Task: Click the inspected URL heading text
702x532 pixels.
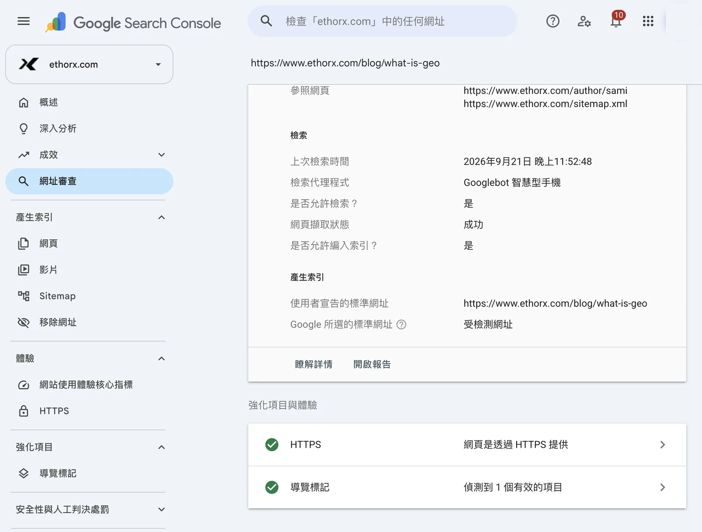Action: [x=345, y=63]
